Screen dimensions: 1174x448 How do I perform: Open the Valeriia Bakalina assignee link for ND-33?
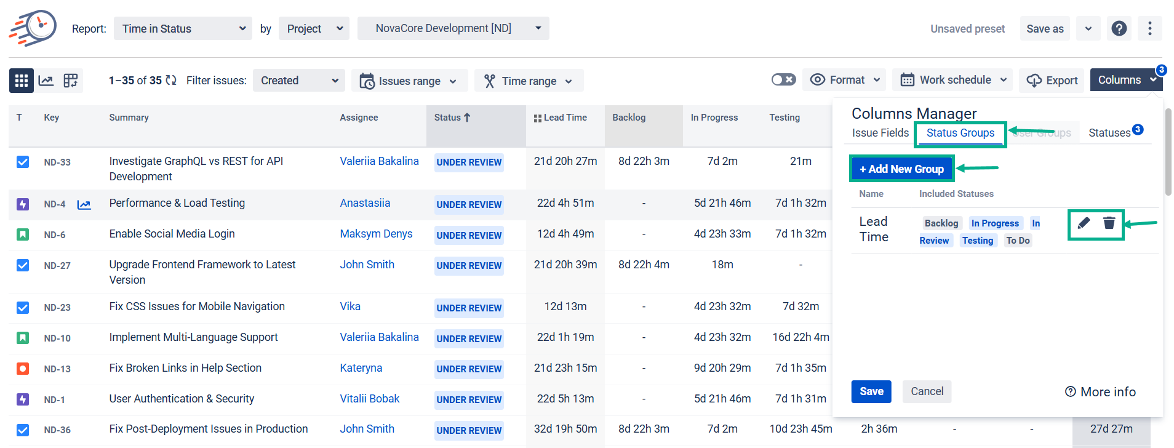click(x=379, y=161)
